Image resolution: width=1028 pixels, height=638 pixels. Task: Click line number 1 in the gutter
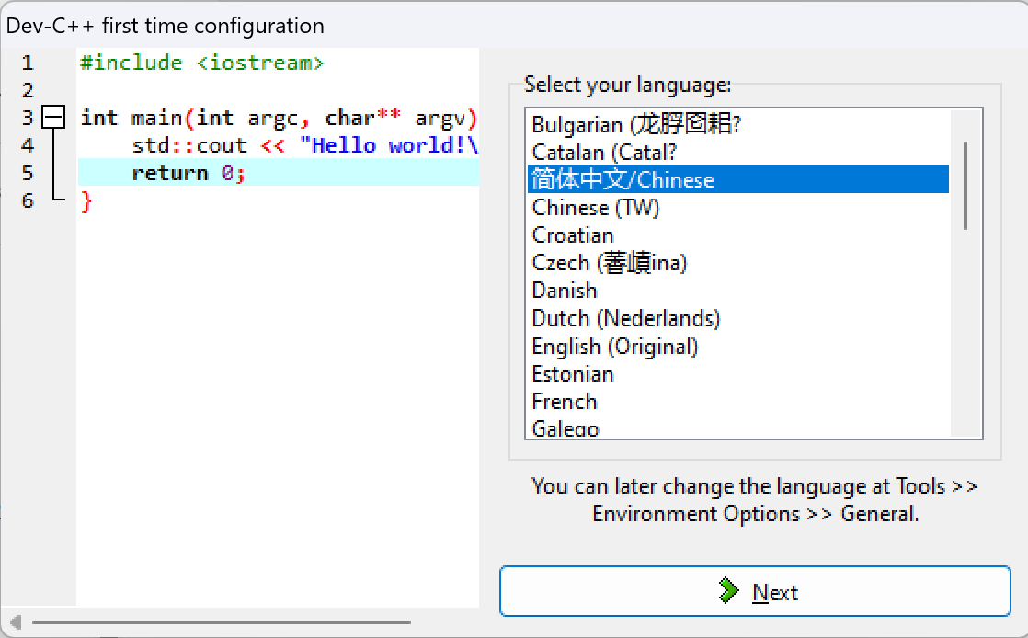click(27, 63)
